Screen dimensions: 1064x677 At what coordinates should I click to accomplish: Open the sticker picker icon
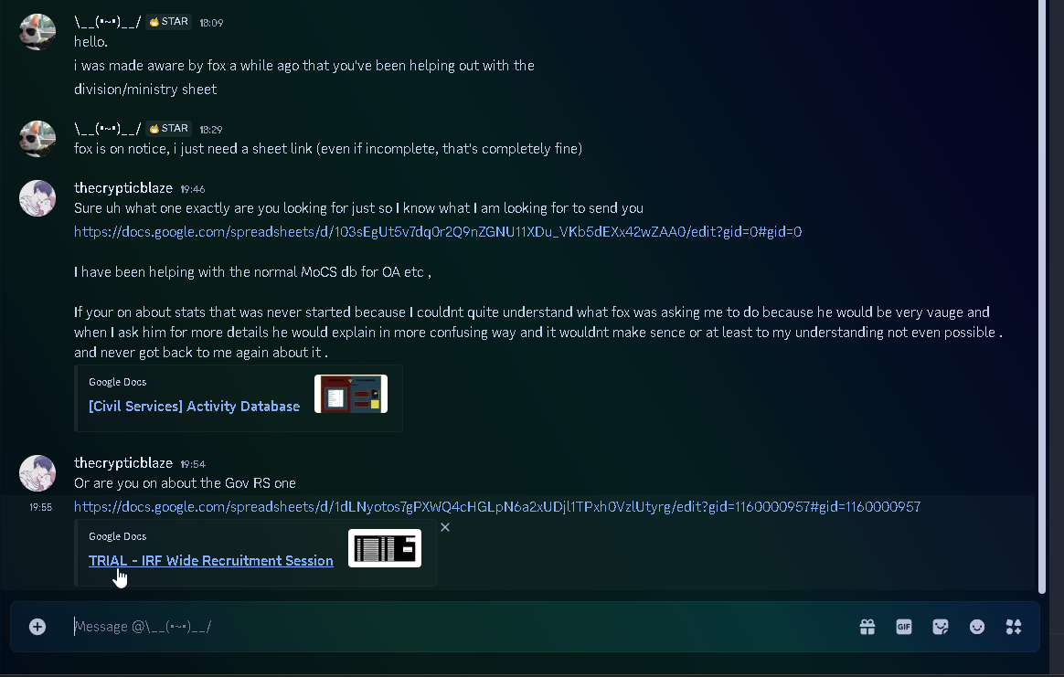point(941,627)
